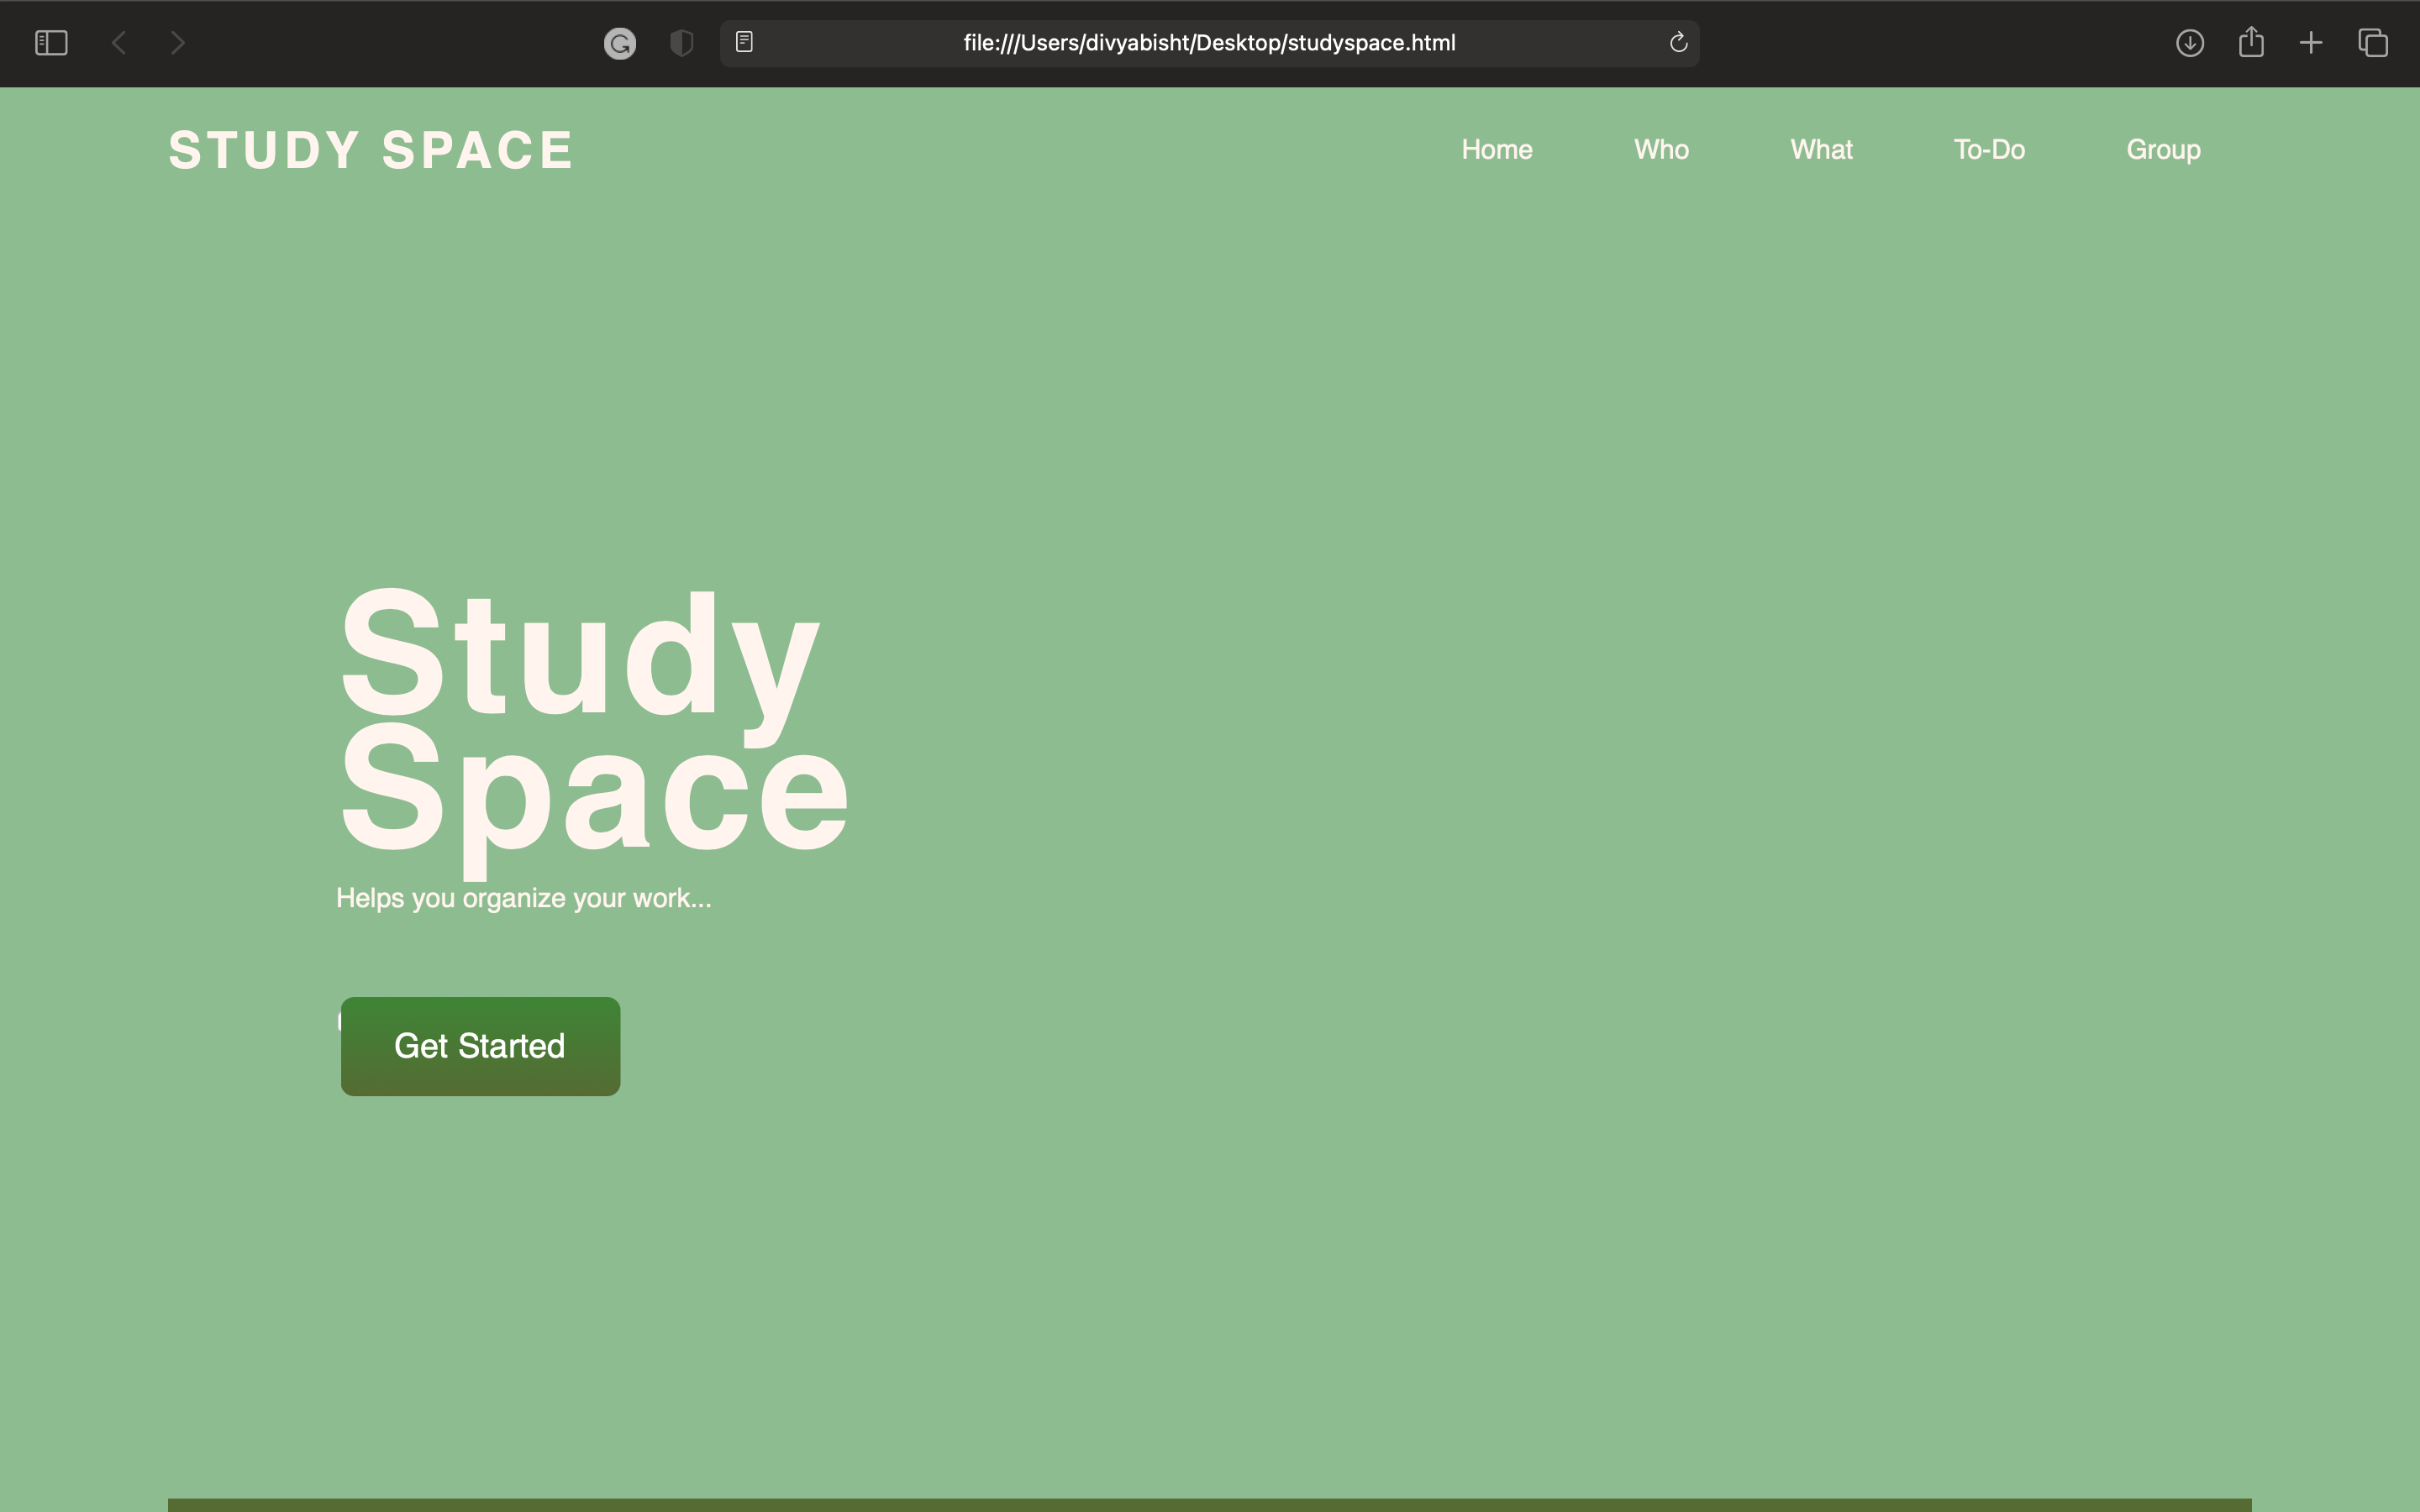Go to the Home nav link
The width and height of the screenshot is (2420, 1512).
point(1496,150)
